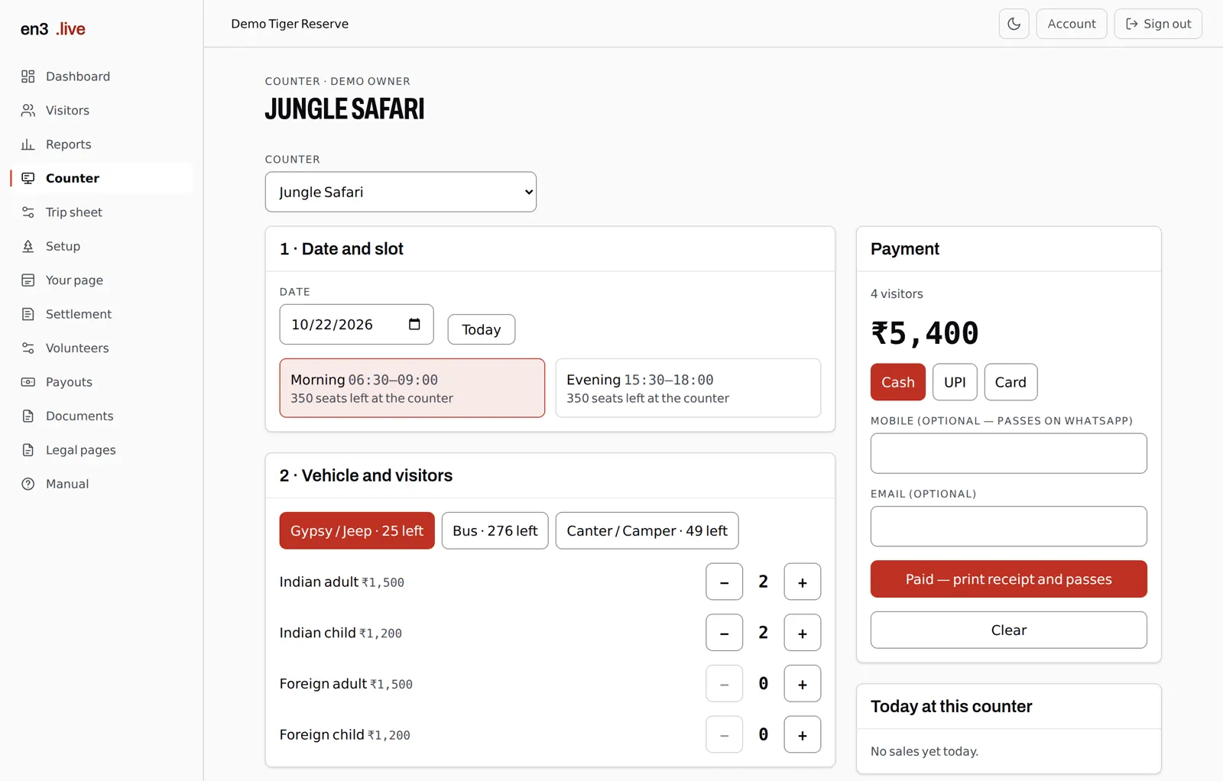Screen dimensions: 1223x781
Task: Open the Jungle Safari counter dropdown
Action: tap(401, 192)
